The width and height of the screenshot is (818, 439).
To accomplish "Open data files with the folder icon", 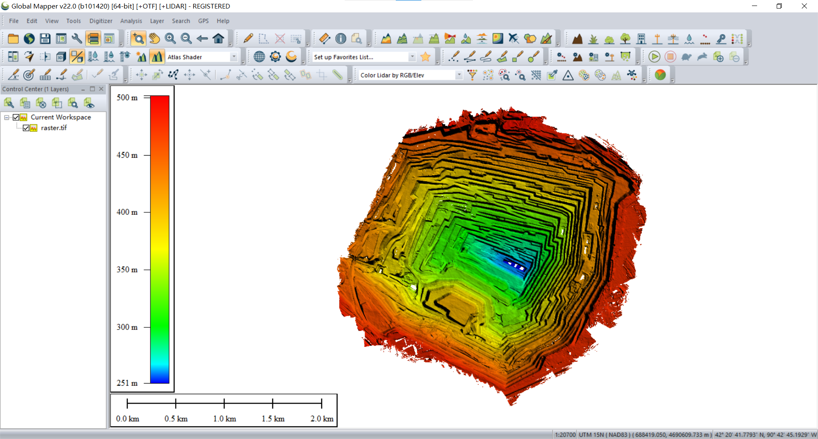I will click(x=13, y=39).
